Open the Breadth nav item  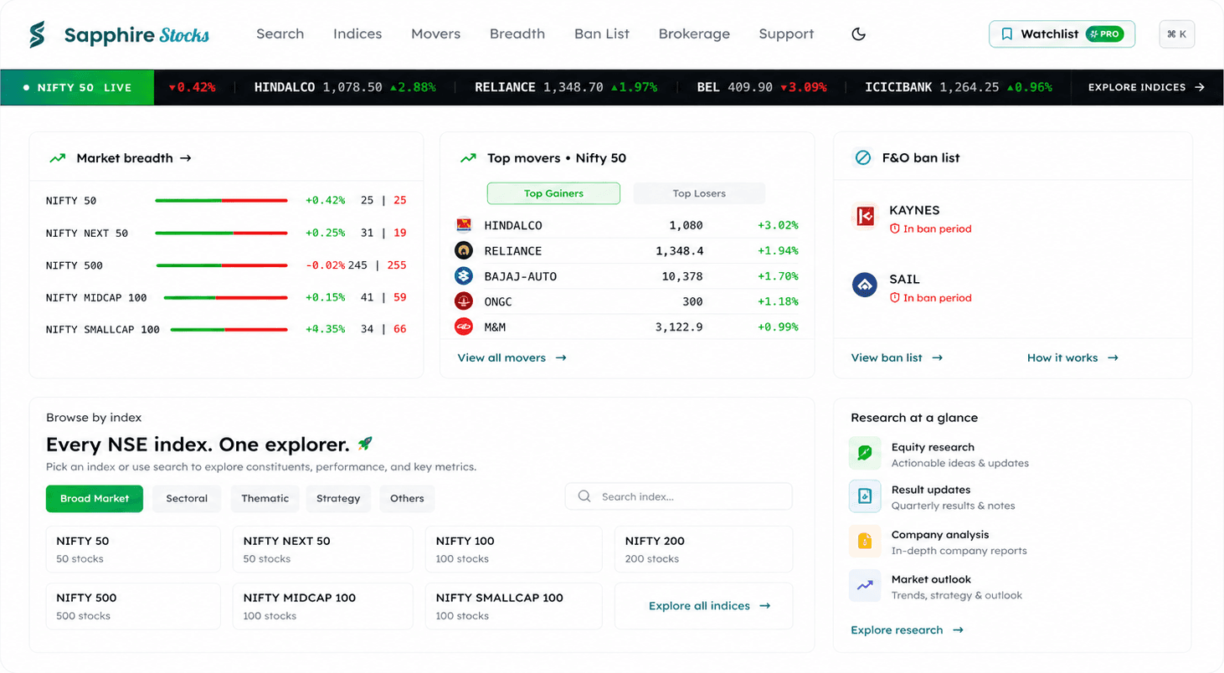pyautogui.click(x=517, y=34)
